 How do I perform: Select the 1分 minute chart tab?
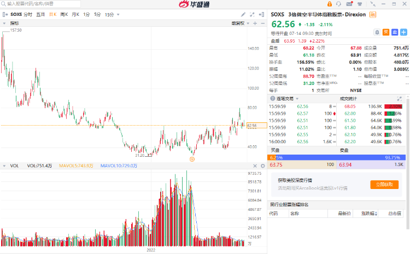[x=86, y=14]
